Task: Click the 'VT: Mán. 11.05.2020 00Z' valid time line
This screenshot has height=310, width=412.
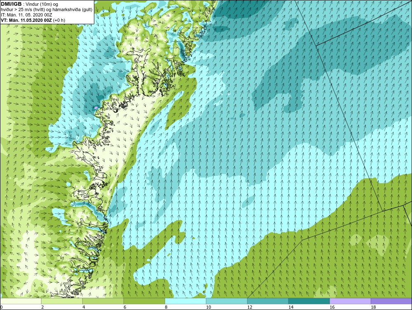Action: click(x=33, y=20)
